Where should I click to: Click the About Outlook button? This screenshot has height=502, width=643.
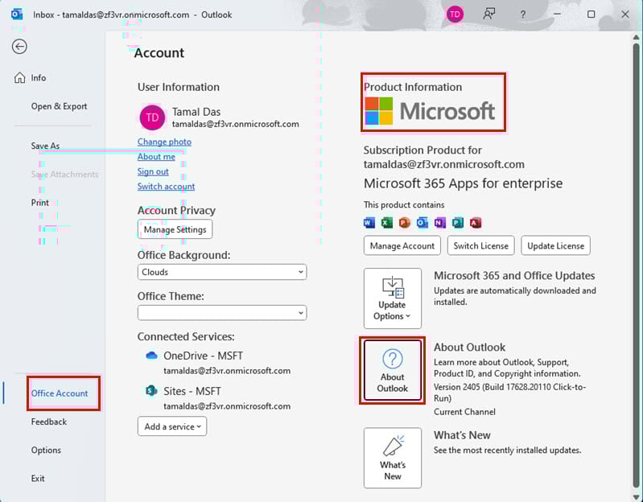point(393,370)
